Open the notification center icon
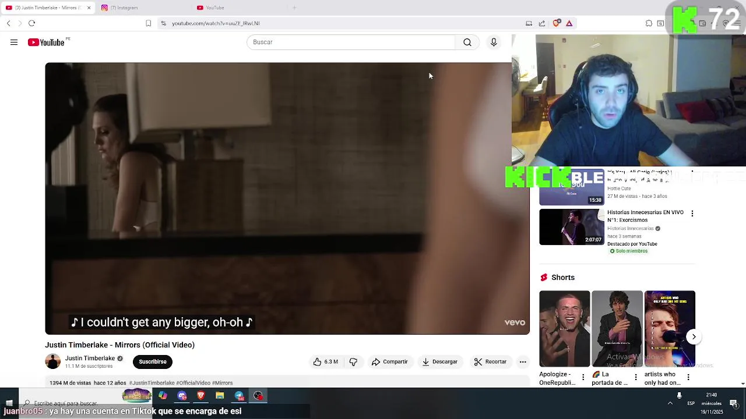 (x=734, y=403)
